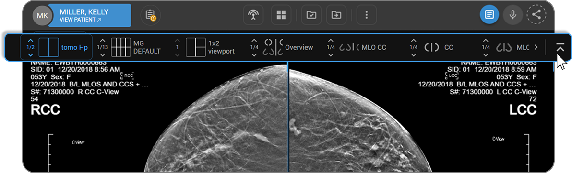572x173 pixels.
Task: Expand more hanging steps with right chevron
Action: point(536,47)
